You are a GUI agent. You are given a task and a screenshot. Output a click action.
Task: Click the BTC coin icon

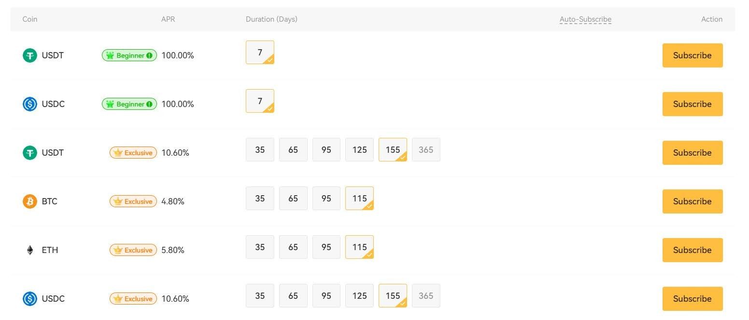(30, 201)
